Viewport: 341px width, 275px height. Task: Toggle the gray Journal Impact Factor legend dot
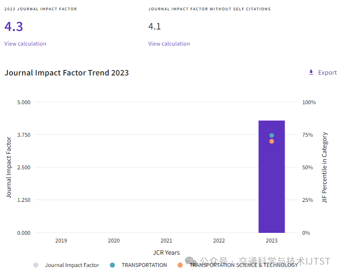36,265
